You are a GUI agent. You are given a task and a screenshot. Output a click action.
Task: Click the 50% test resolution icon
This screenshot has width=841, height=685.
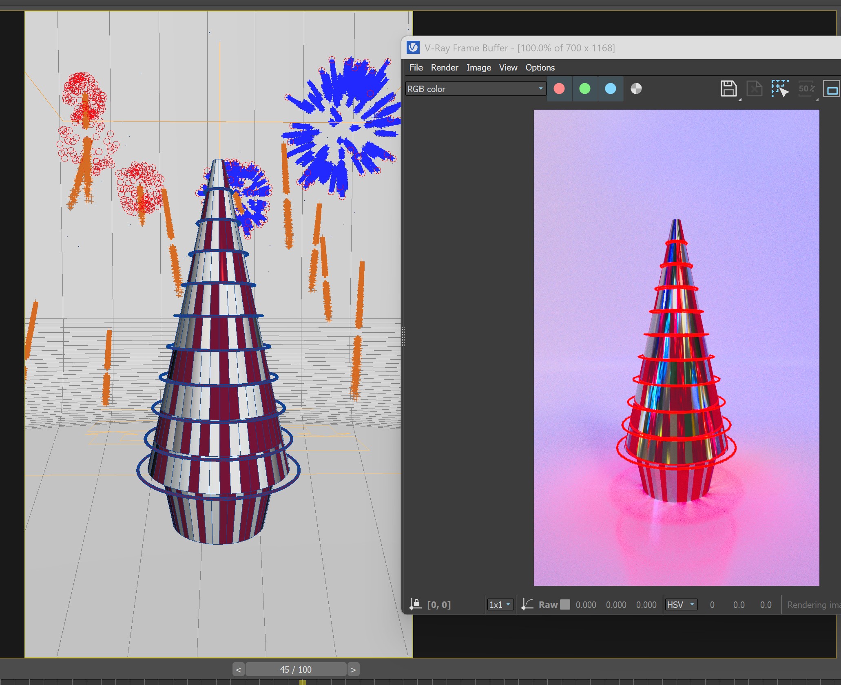tap(806, 88)
